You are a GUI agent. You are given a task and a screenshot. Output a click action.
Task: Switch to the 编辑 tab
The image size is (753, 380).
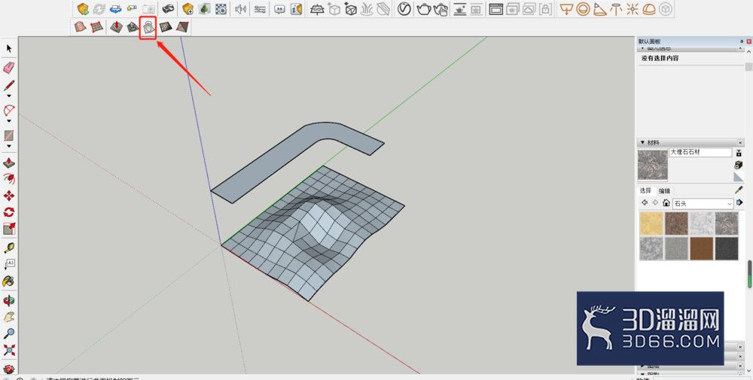[664, 190]
